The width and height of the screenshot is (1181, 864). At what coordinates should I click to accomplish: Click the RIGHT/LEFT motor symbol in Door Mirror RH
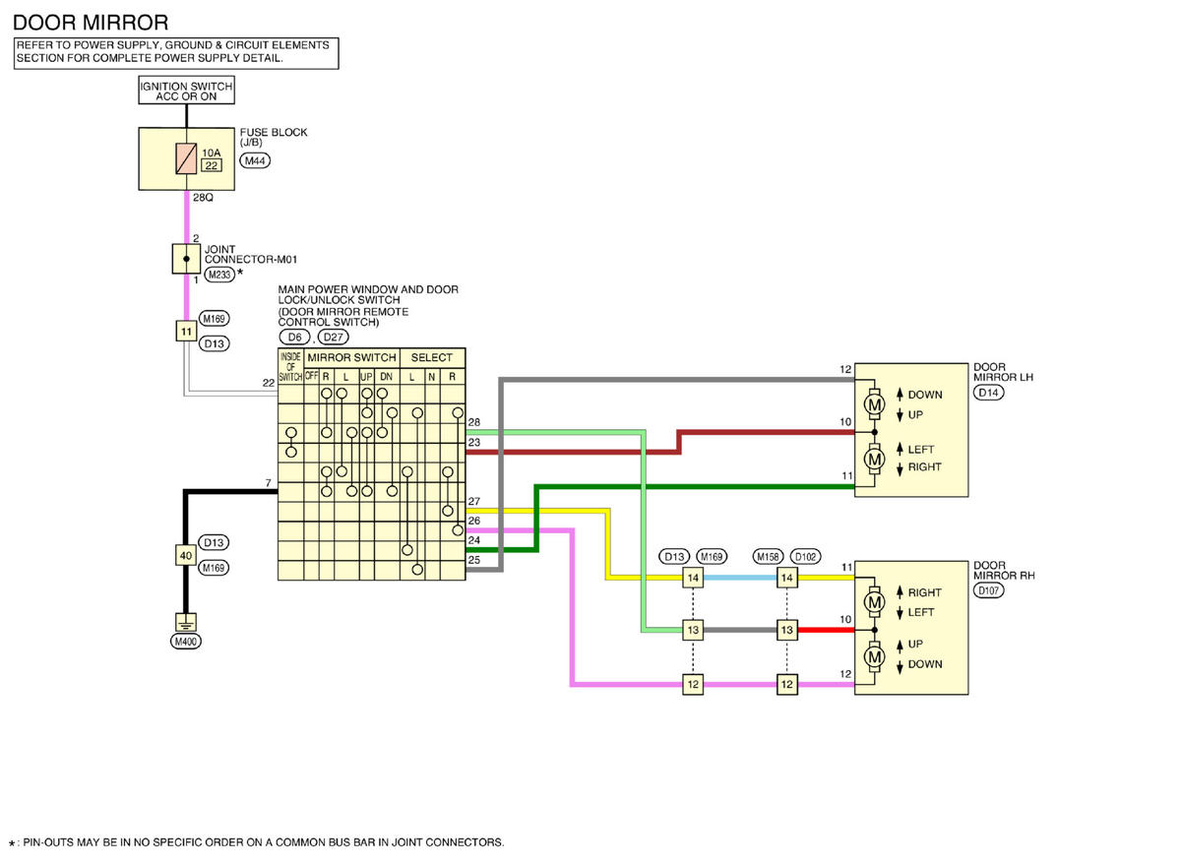[873, 602]
